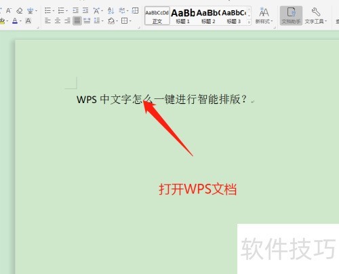Open the font color dropdown arrow
This screenshot has height=274, width=339.
click(x=21, y=21)
